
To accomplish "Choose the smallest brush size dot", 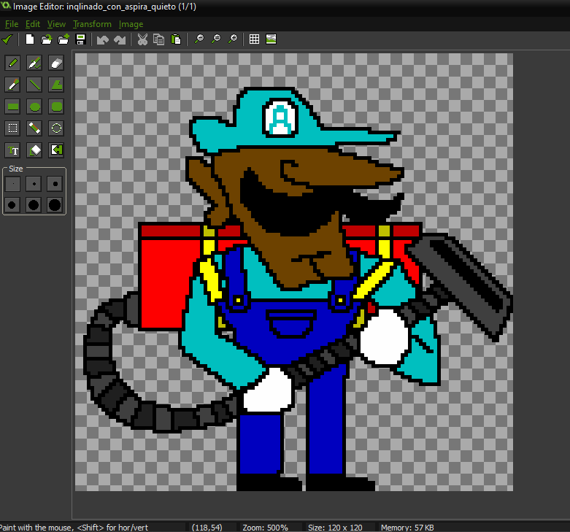I will (x=12, y=184).
